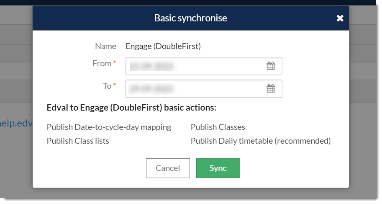Start the synchronisation with Sync
This screenshot has width=382, height=204.
tap(218, 168)
